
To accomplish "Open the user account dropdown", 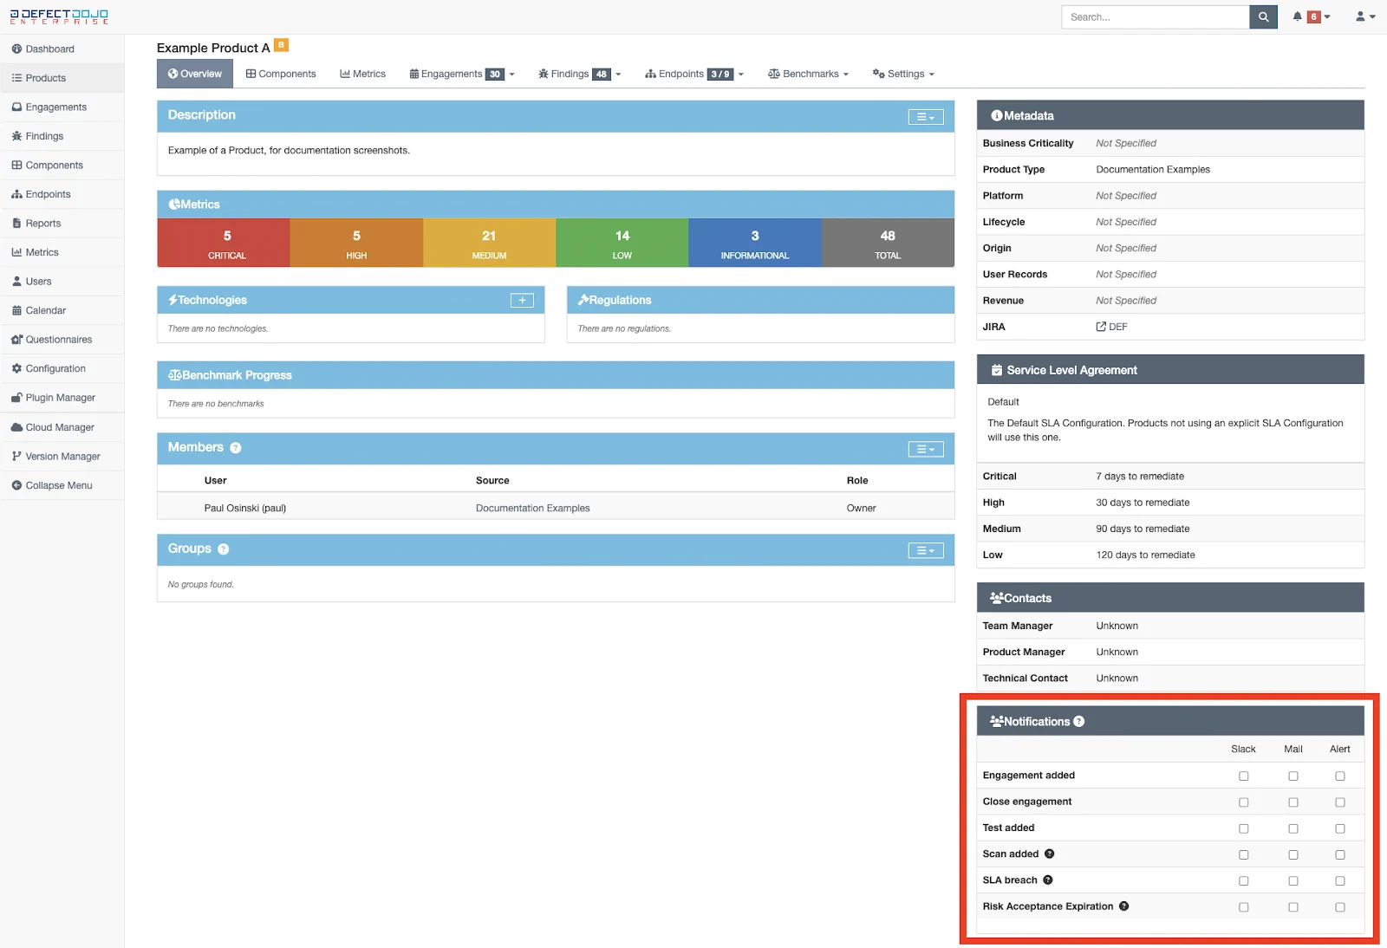I will (x=1364, y=16).
